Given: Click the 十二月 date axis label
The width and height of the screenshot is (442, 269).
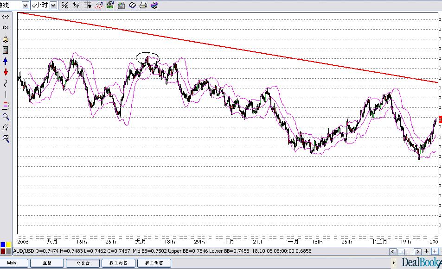Looking at the screenshot, I should pyautogui.click(x=379, y=241).
